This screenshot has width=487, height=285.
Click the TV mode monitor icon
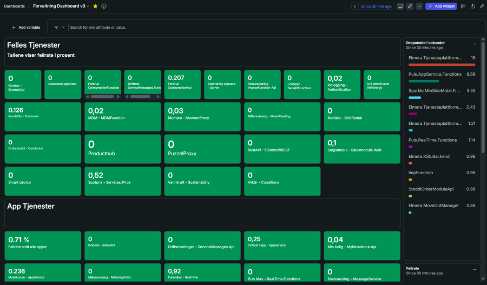point(400,6)
